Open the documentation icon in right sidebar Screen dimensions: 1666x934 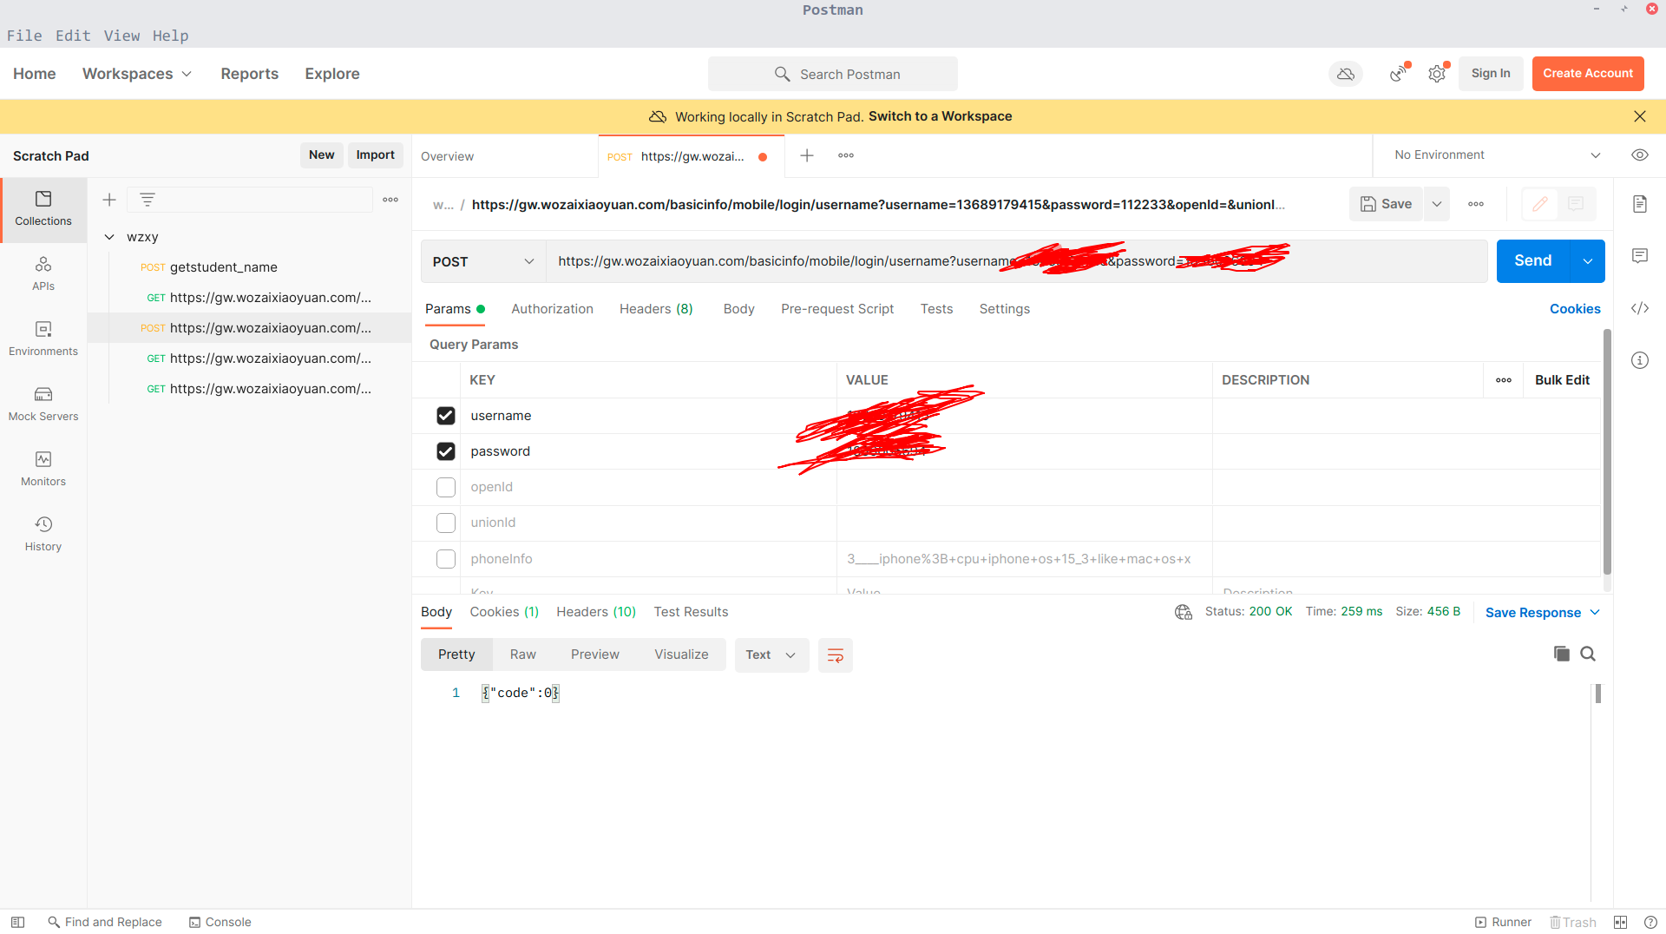(x=1639, y=204)
